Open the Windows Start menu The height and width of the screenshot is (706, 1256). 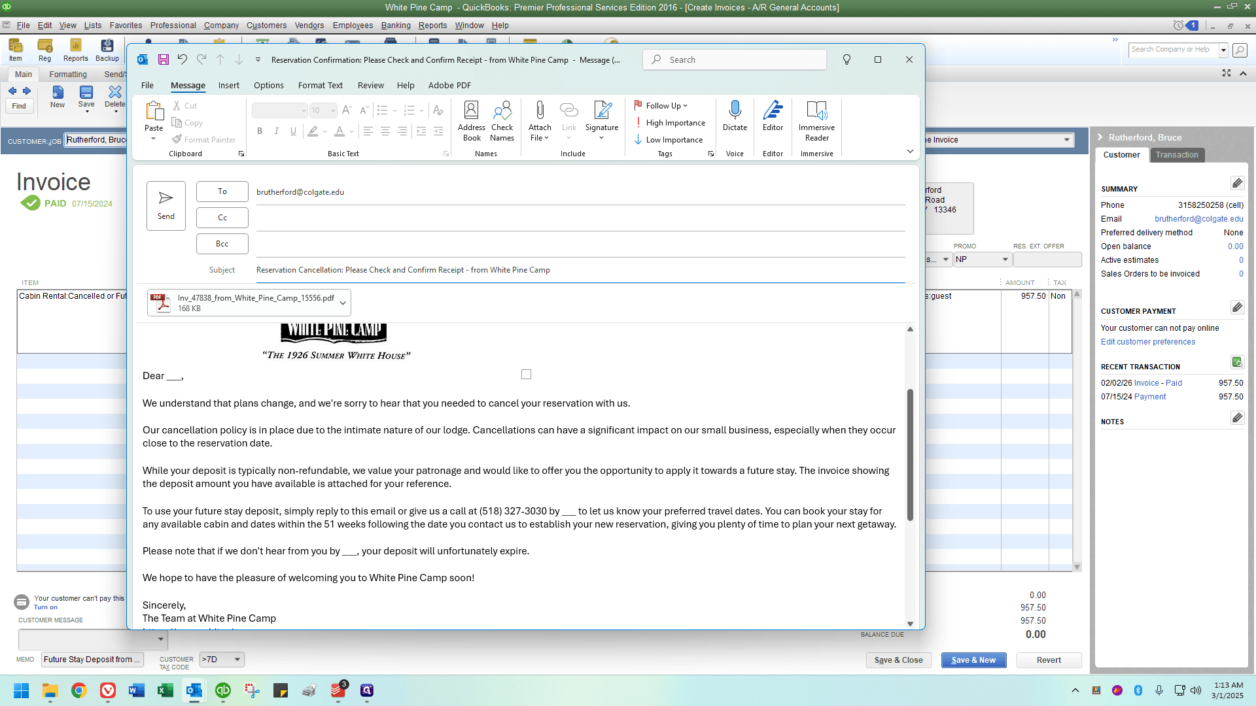[x=22, y=690]
